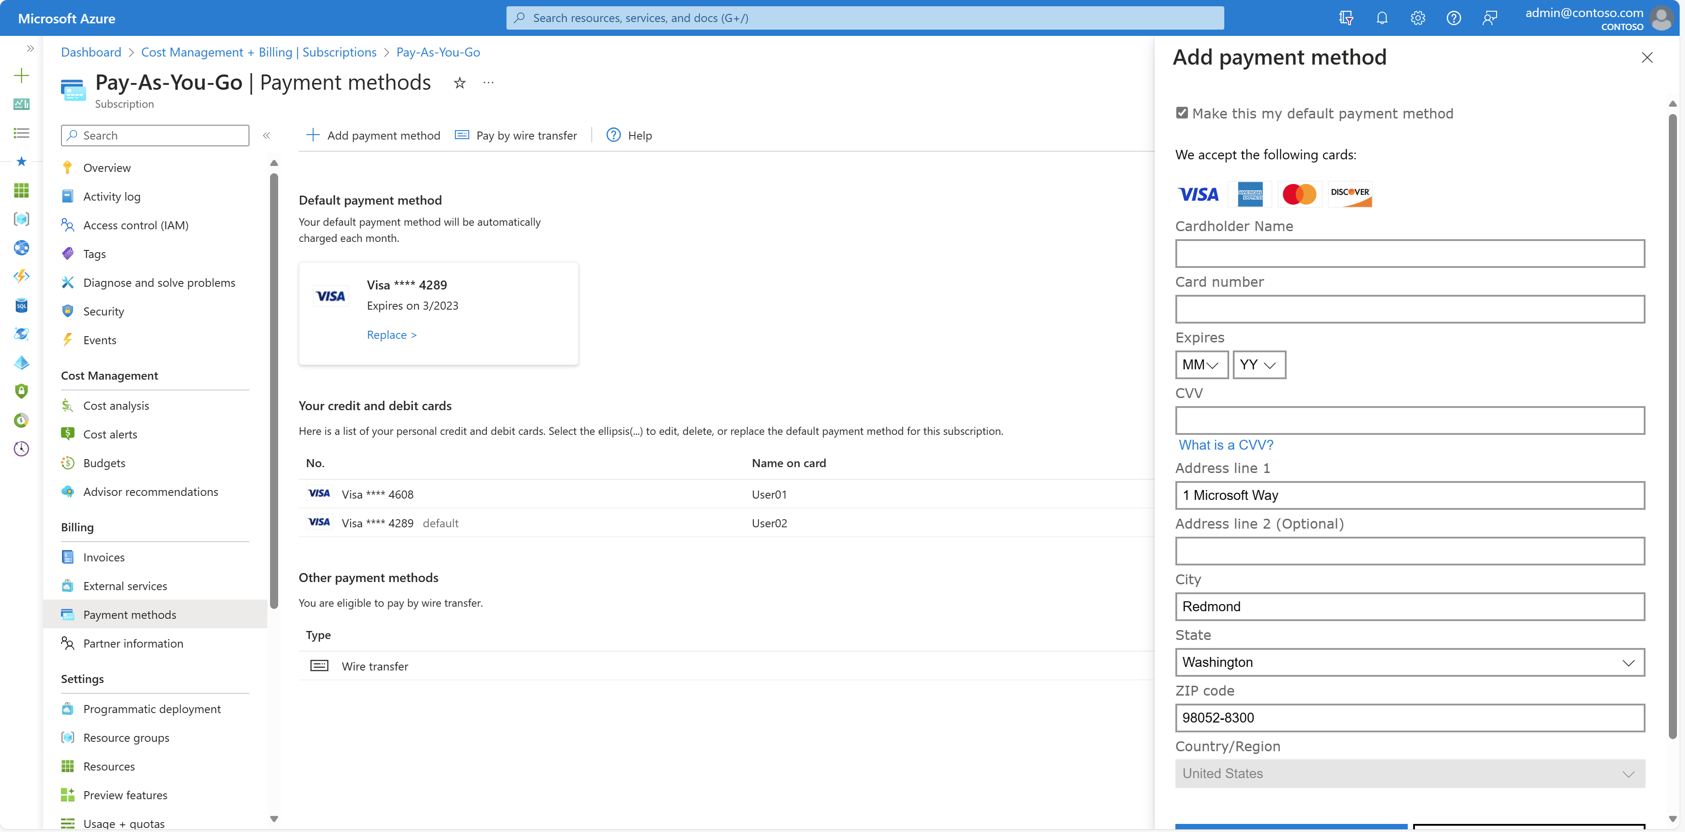Favorite this page with the star icon

pos(460,83)
